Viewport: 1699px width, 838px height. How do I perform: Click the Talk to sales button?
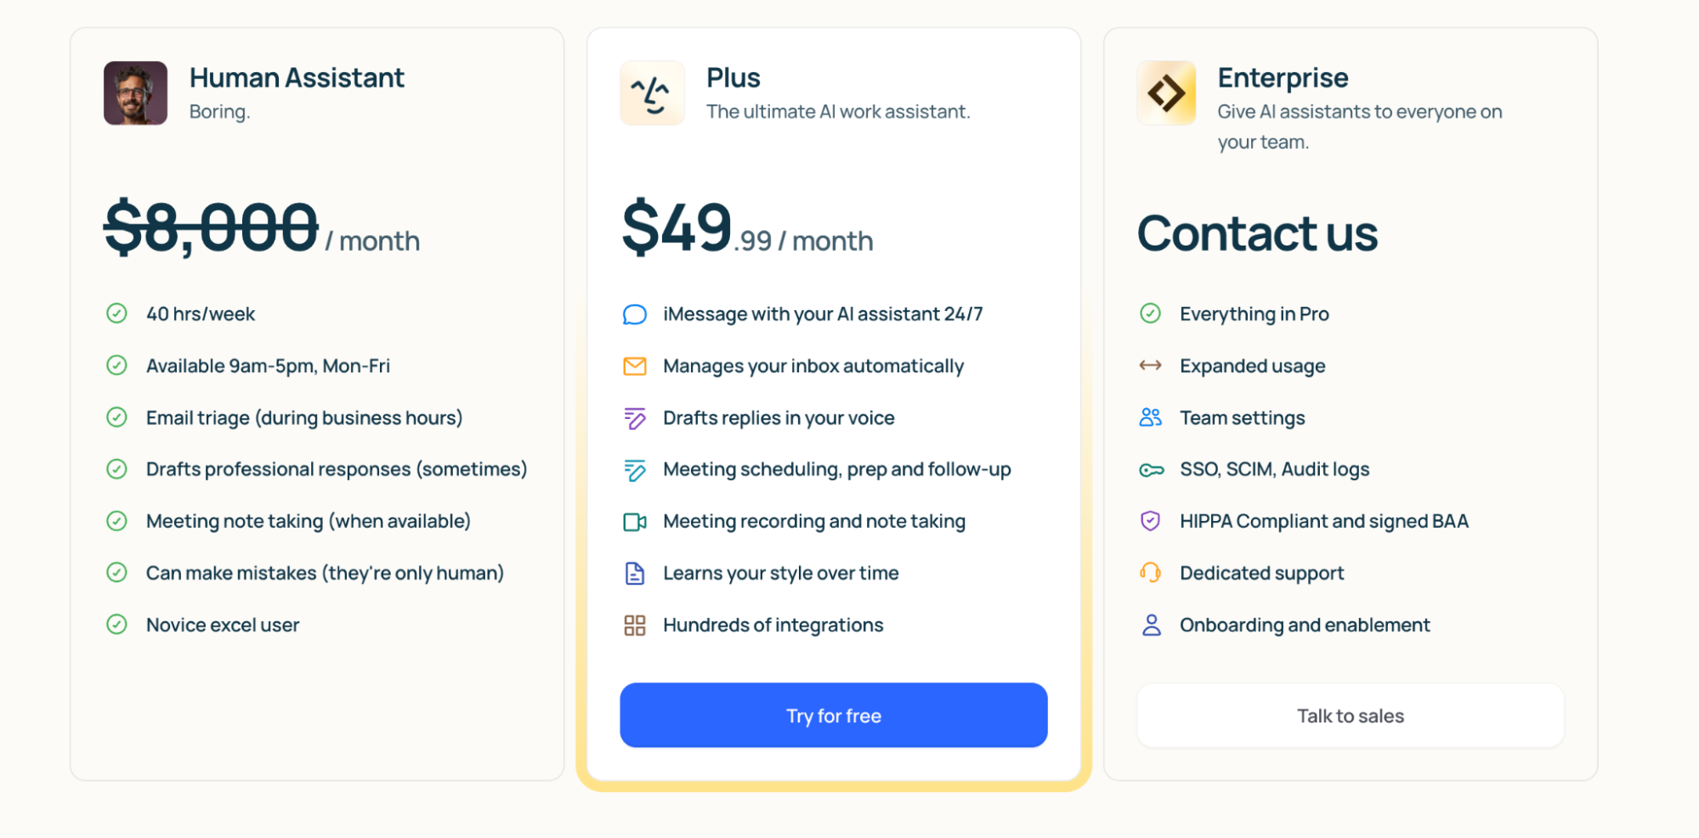point(1350,715)
